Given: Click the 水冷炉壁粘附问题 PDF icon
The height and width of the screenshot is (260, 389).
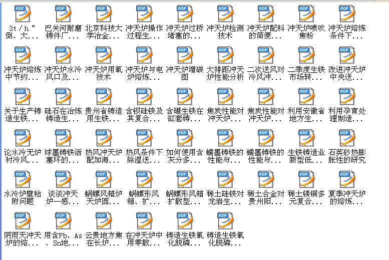Looking at the screenshot, I should click(x=23, y=179).
